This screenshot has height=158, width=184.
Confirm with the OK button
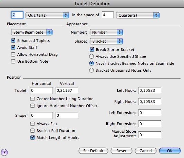[170, 151]
